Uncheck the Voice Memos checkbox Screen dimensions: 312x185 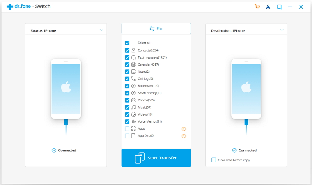coord(127,121)
